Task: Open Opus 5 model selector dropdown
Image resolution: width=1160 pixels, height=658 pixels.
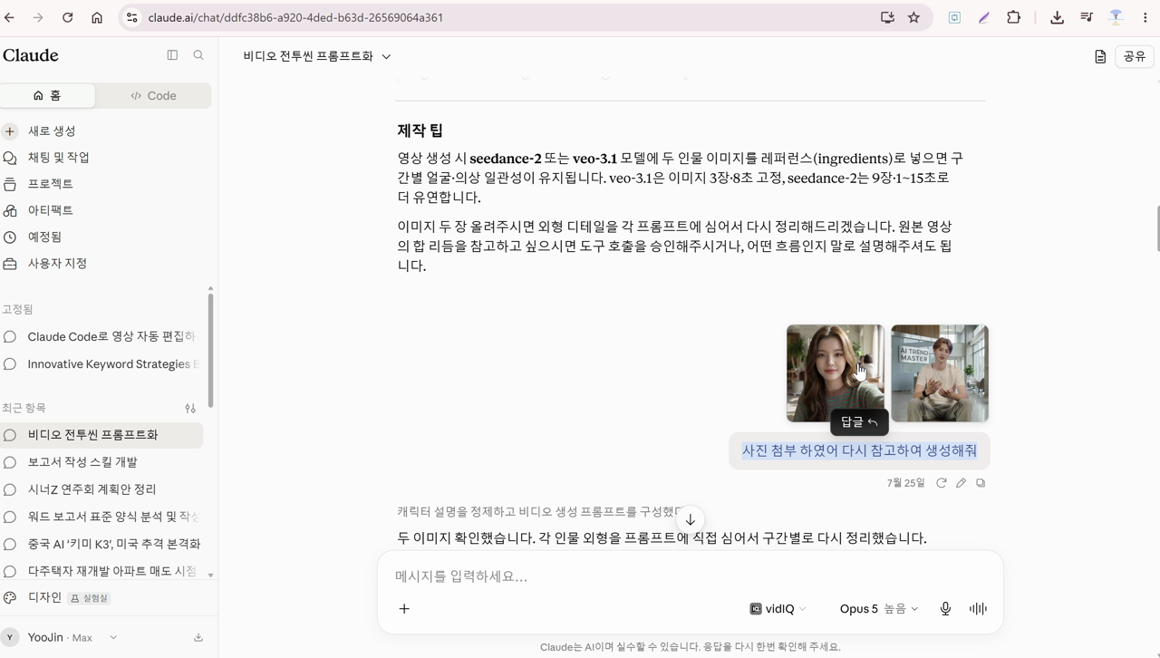Action: 878,609
